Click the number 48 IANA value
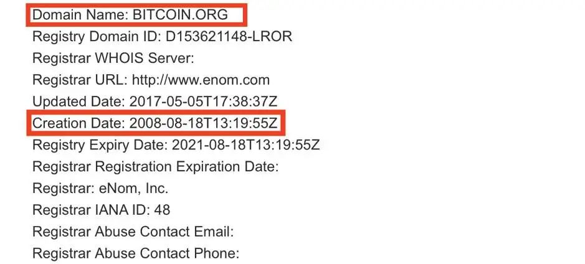 [x=162, y=210]
